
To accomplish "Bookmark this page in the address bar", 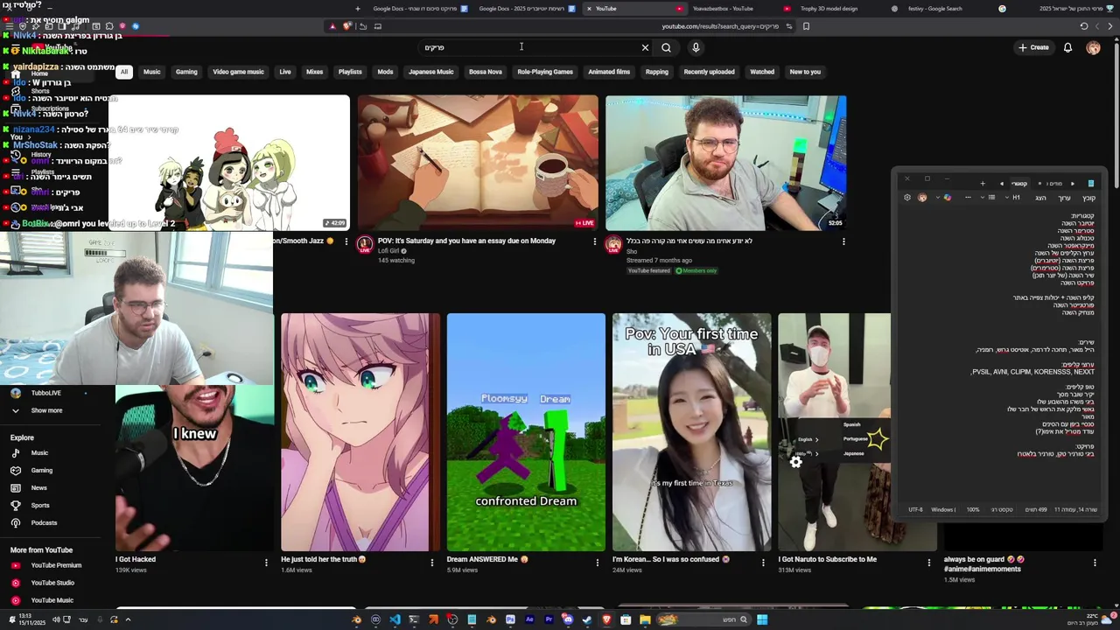I will point(806,26).
